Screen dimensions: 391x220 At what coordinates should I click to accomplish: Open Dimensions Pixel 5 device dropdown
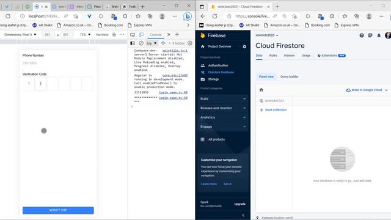tap(20, 35)
